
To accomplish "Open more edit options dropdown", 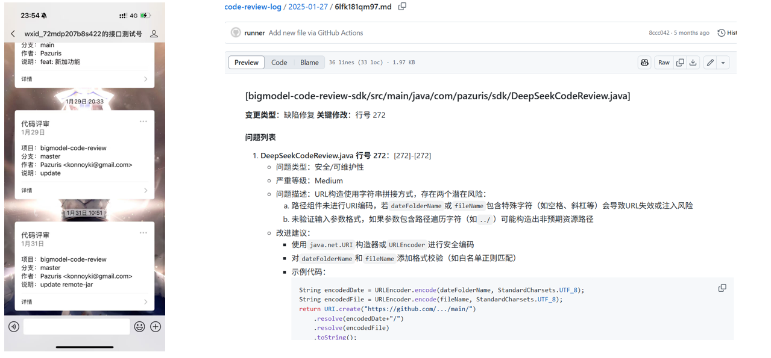I will tap(723, 63).
